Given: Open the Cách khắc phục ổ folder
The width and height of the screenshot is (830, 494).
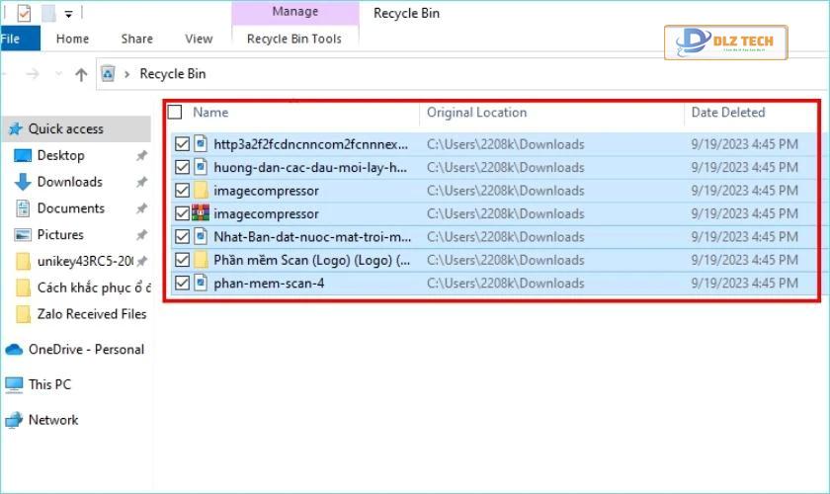Looking at the screenshot, I should (94, 288).
